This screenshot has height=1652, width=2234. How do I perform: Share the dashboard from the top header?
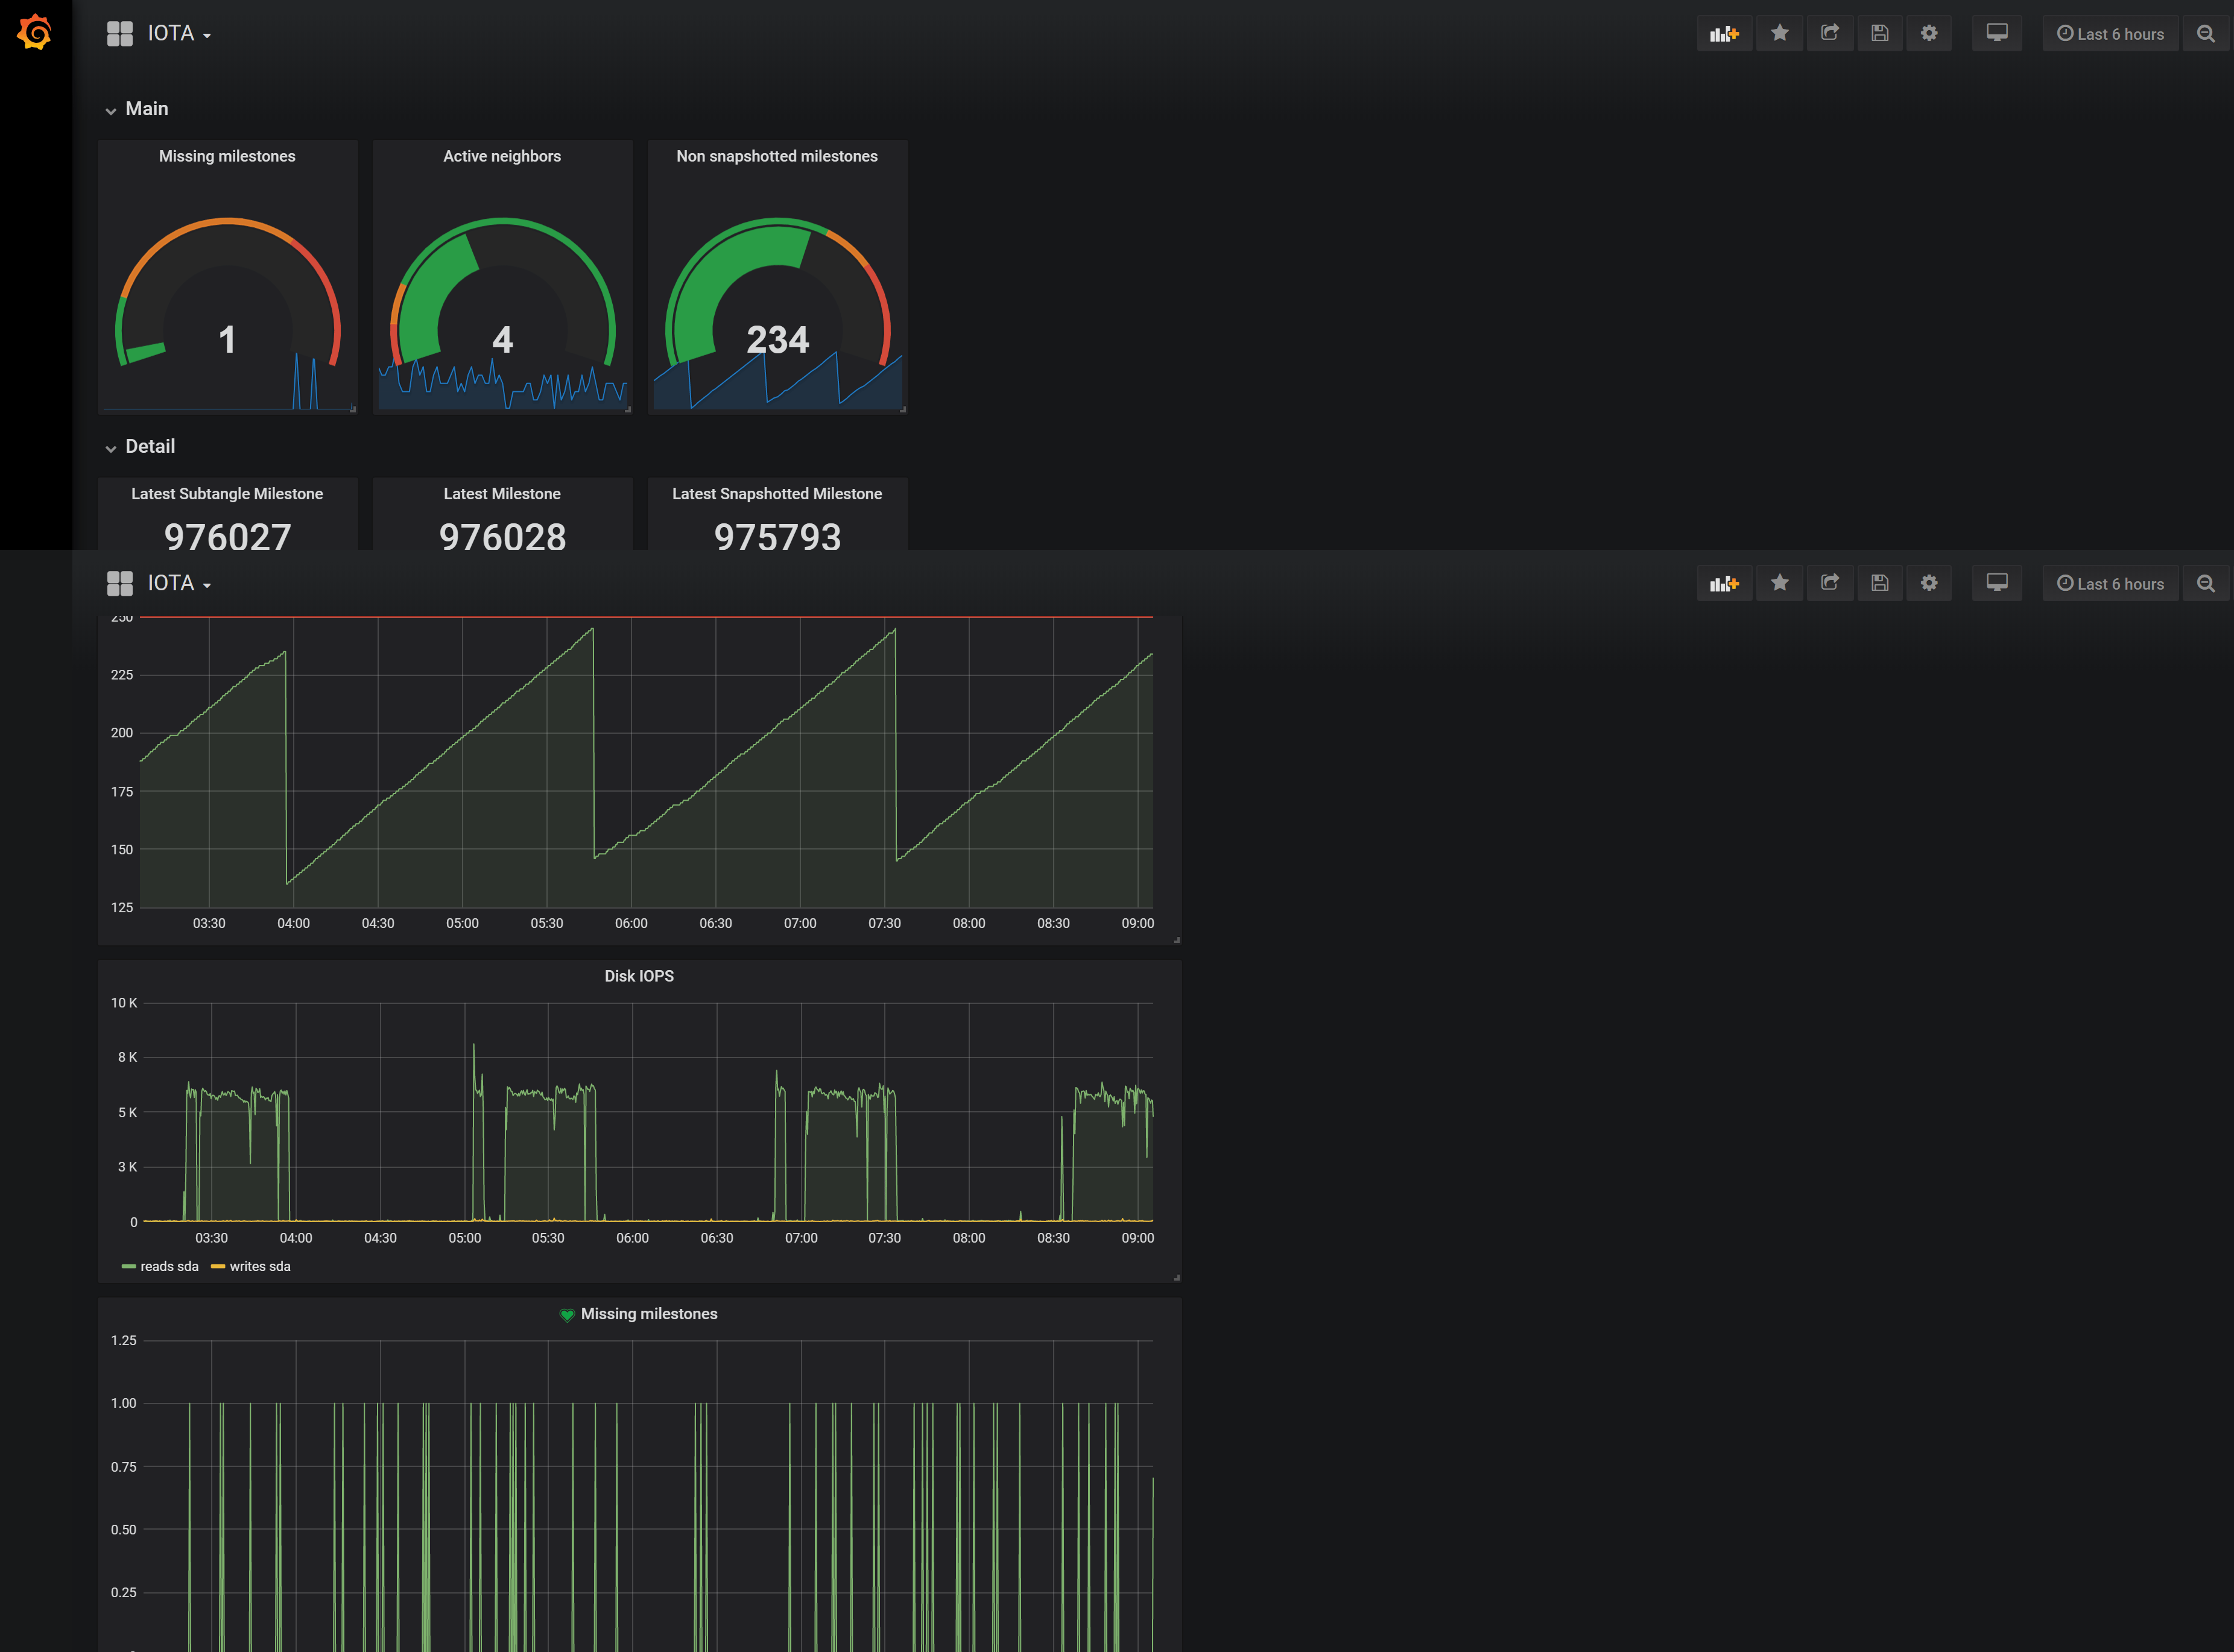1830,34
